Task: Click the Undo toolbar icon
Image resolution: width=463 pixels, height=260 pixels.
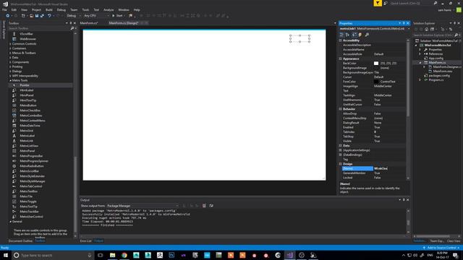Action: [49, 16]
